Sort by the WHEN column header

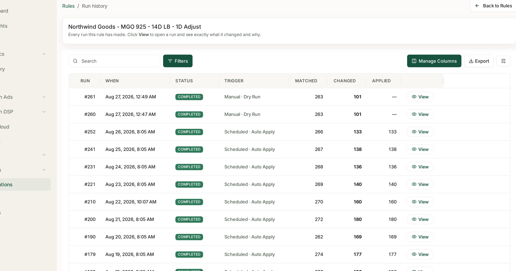(x=112, y=81)
